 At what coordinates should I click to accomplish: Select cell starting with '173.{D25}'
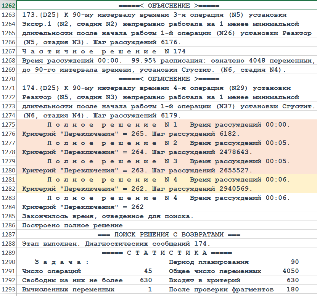coord(154,15)
